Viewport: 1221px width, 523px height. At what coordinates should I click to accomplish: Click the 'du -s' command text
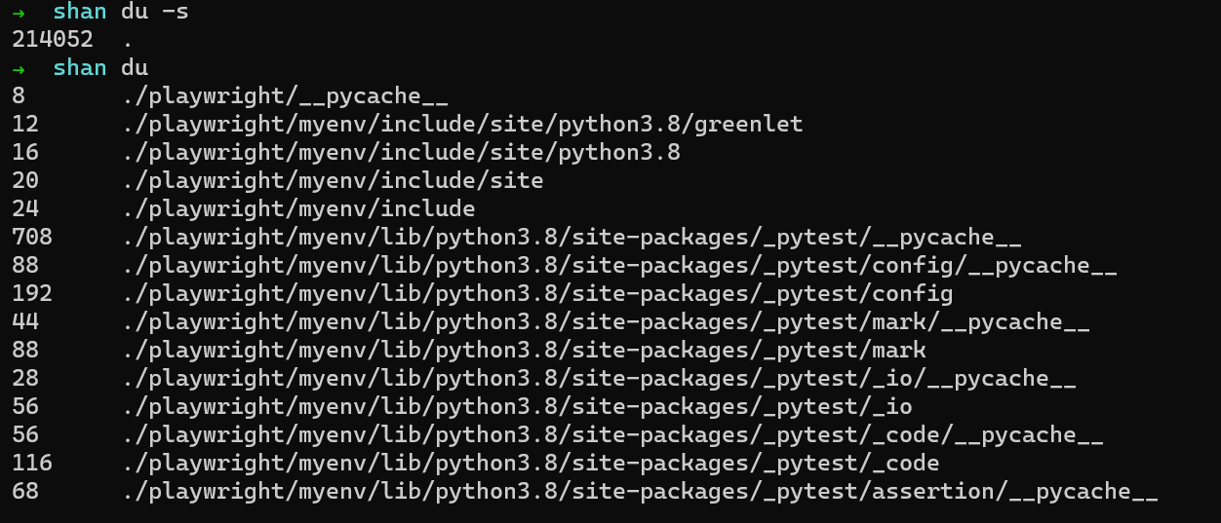(x=154, y=12)
